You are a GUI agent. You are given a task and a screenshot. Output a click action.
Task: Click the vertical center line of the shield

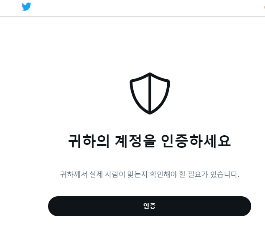[x=150, y=94]
